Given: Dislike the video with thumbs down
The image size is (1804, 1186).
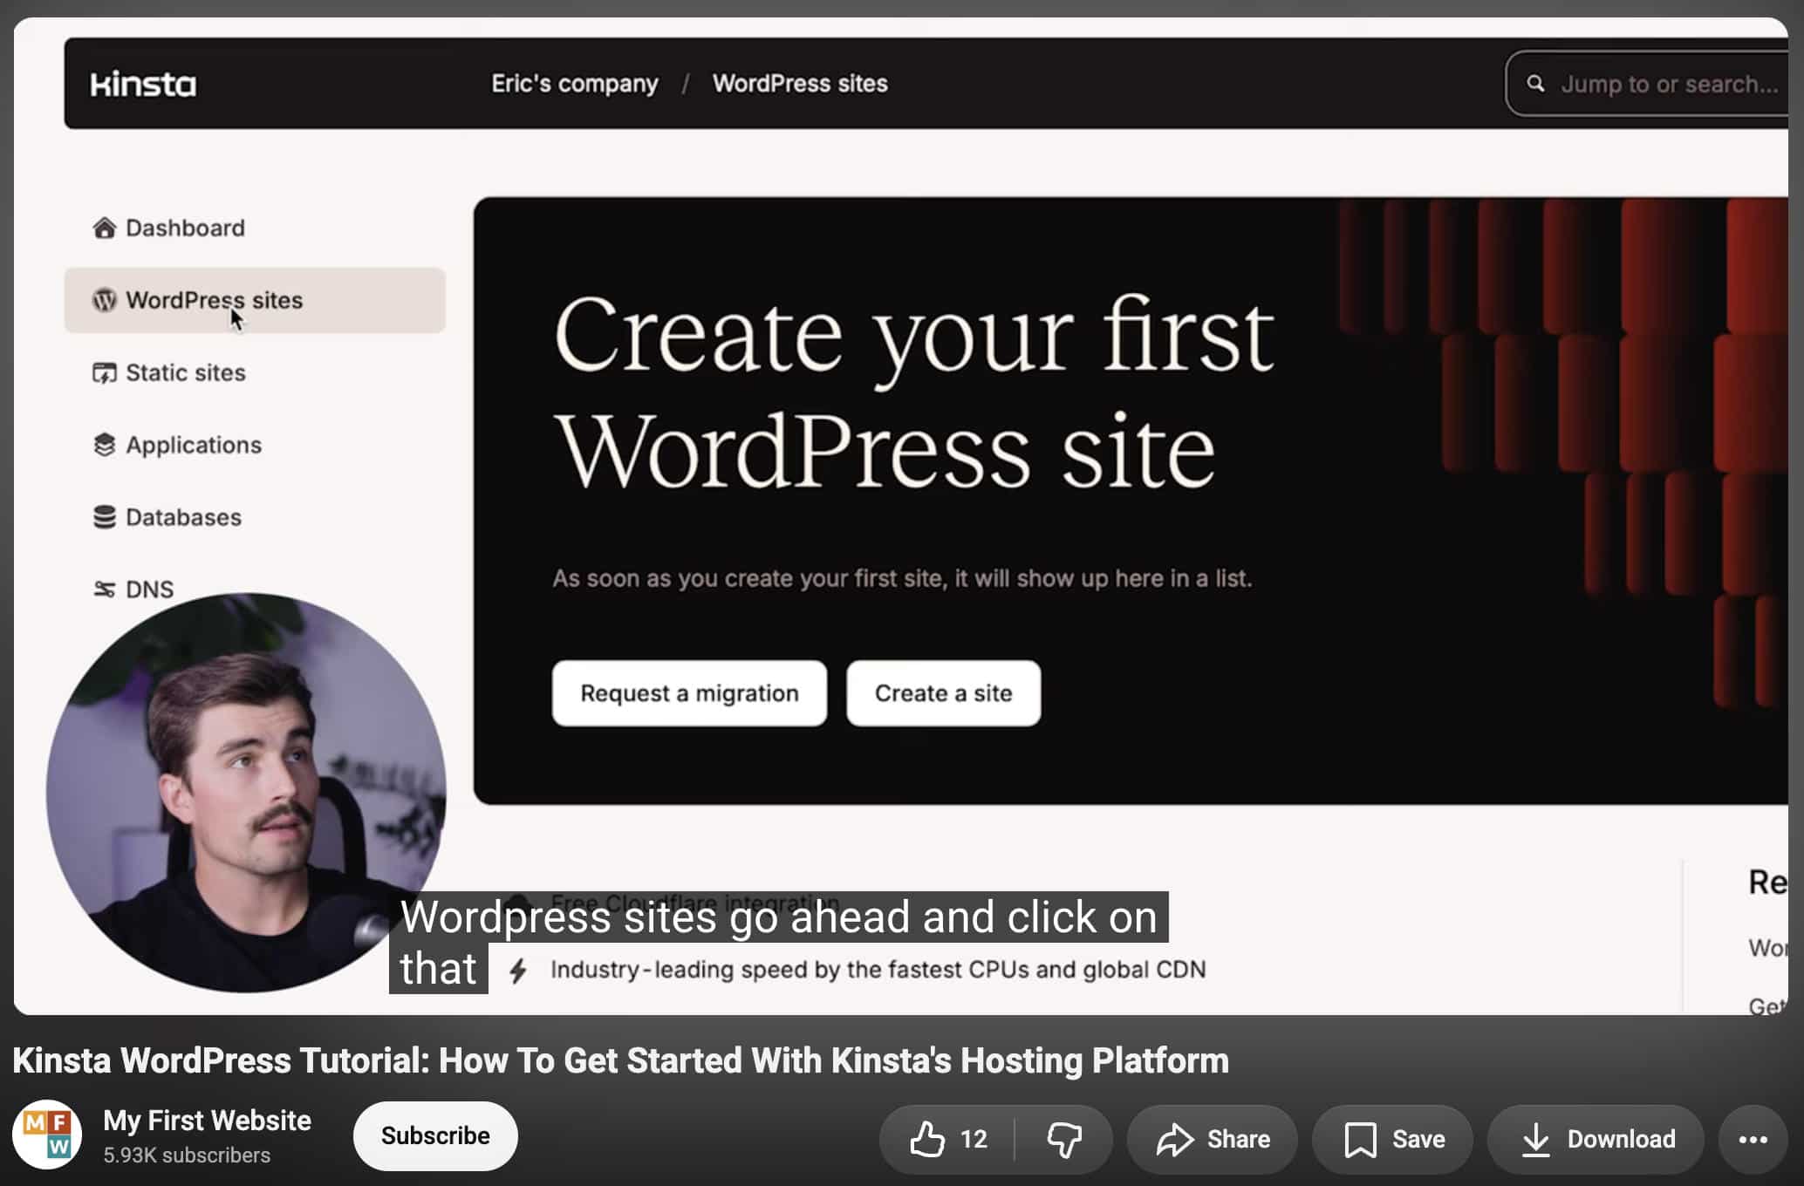Looking at the screenshot, I should [x=1064, y=1140].
